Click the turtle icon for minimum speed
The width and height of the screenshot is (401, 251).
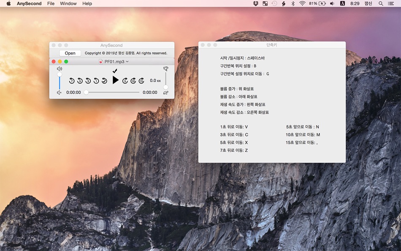coord(166,93)
